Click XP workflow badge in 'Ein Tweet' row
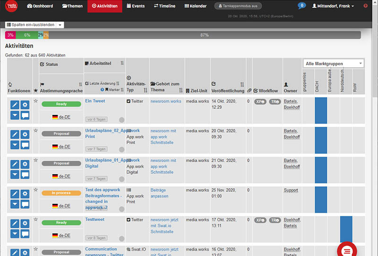The height and width of the screenshot is (256, 378). click(x=260, y=102)
